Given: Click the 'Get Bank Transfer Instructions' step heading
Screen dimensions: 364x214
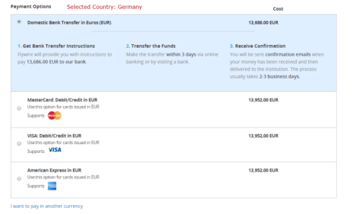Looking at the screenshot, I should coord(59,46).
